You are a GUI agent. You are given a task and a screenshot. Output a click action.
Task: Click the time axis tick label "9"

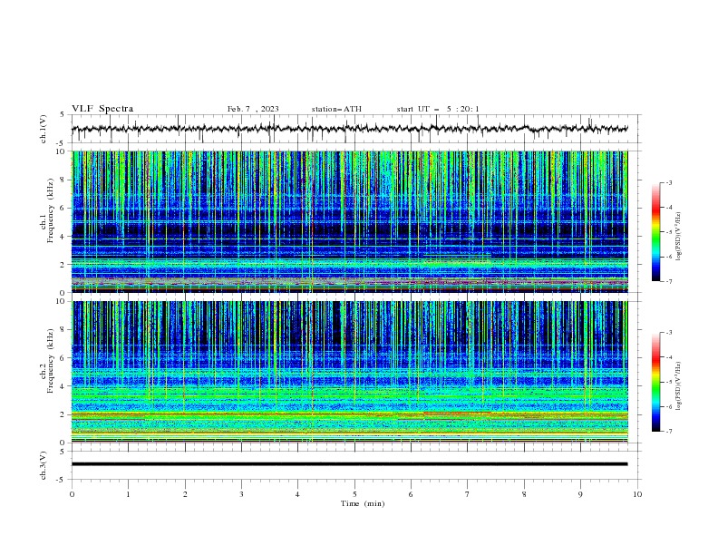[x=580, y=494]
